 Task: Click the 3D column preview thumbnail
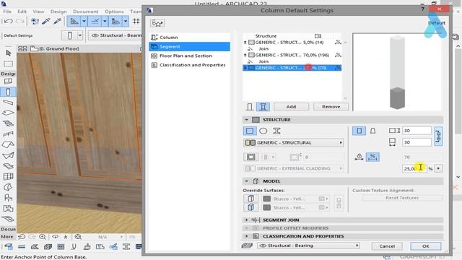point(397,72)
